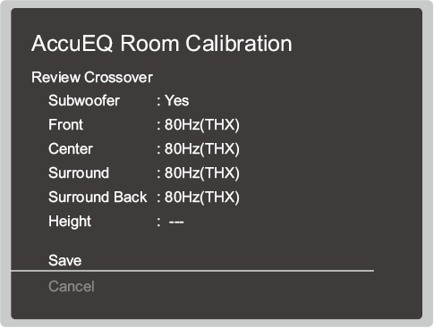The height and width of the screenshot is (328, 434).
Task: Select the Surround speaker row label
Action: point(79,172)
